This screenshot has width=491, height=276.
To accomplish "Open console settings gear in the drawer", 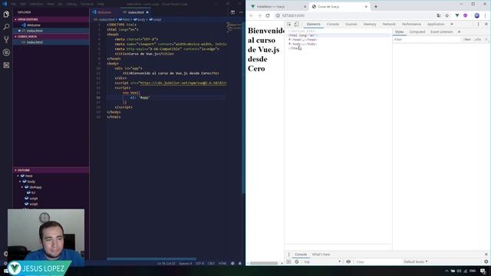I will click(486, 261).
